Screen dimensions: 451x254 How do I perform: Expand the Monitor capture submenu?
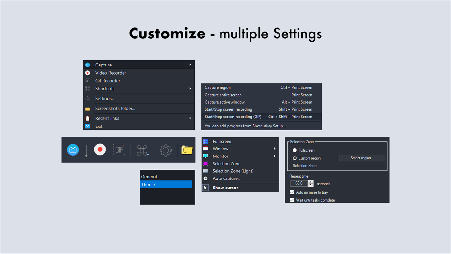coord(274,156)
